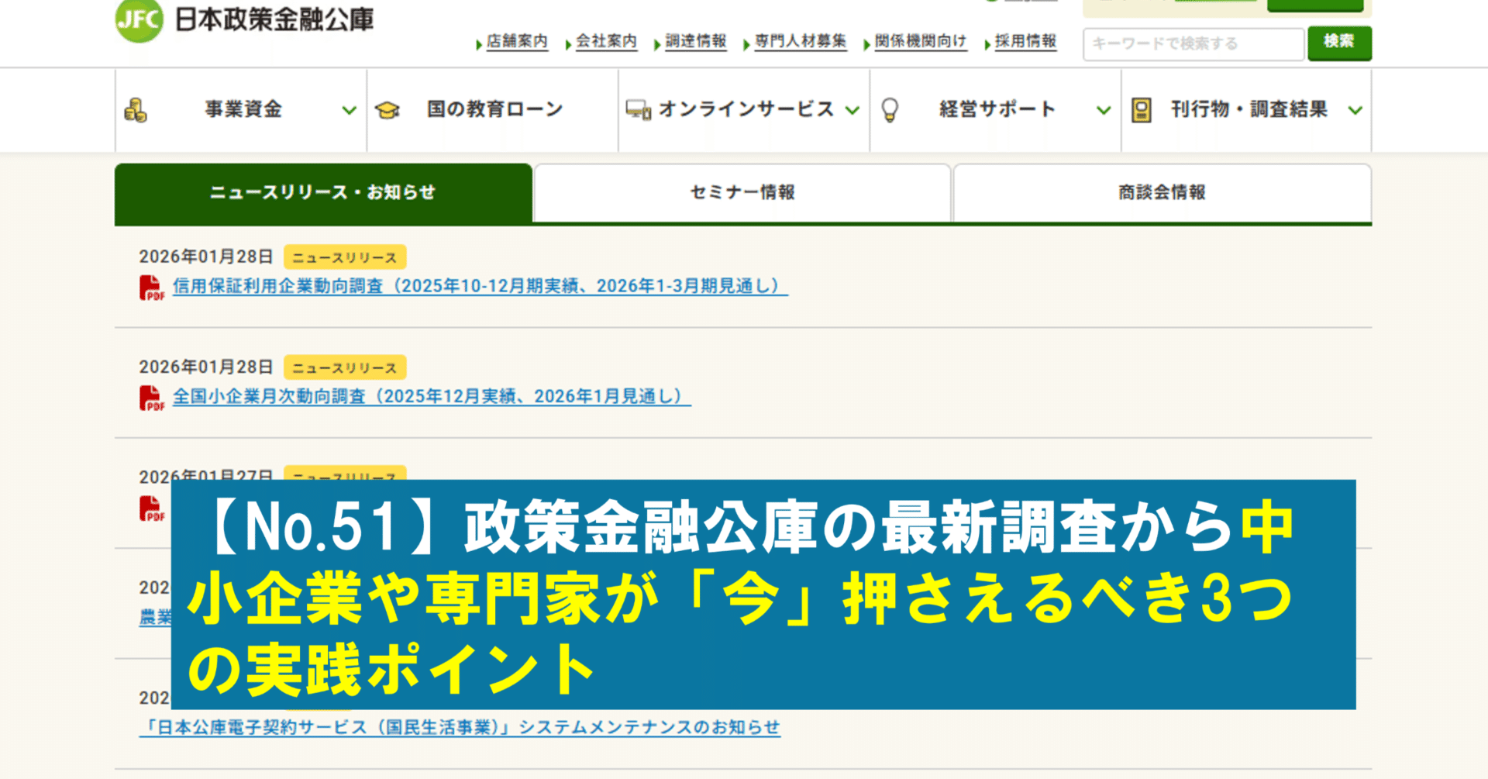Viewport: 1488px width, 779px height.
Task: Open the 店舗案内 menu item
Action: click(x=518, y=43)
